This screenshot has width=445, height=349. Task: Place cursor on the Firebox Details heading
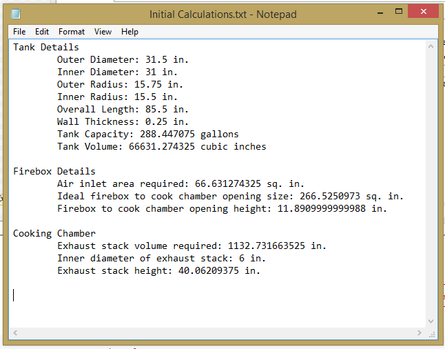click(x=54, y=172)
